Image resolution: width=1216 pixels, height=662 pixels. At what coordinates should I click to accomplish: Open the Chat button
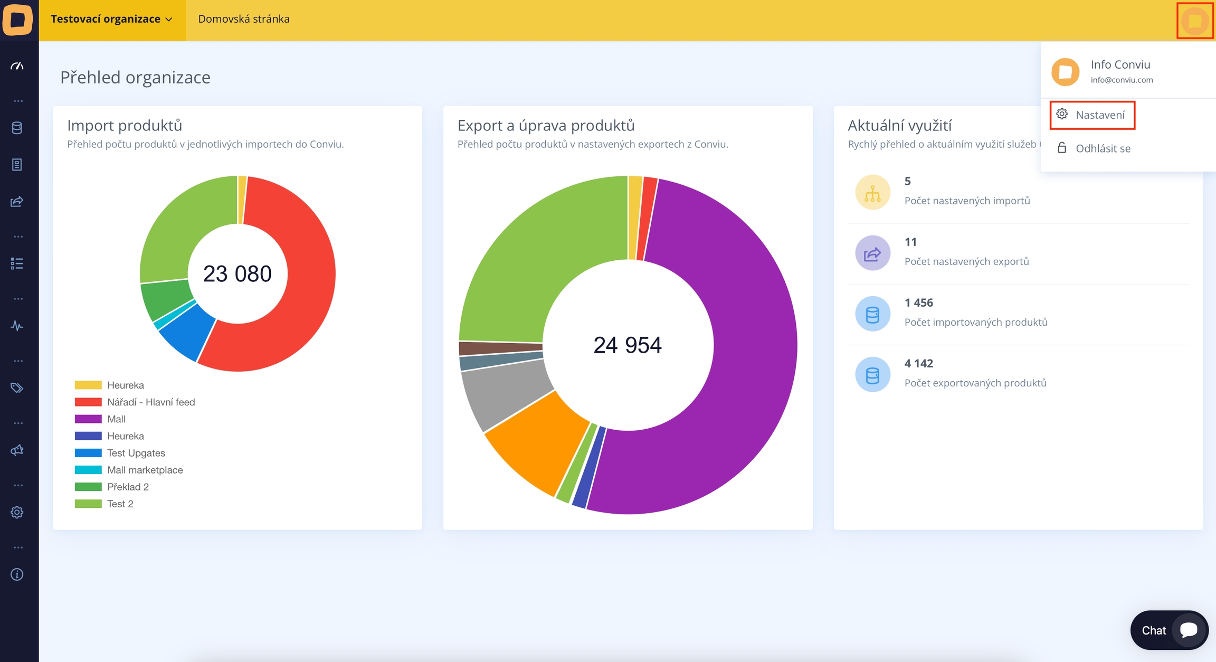[1168, 630]
